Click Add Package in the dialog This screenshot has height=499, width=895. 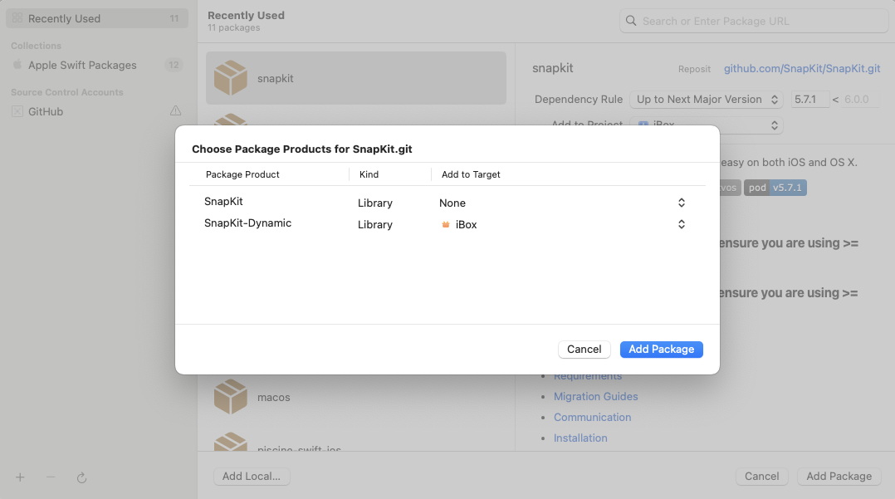[661, 350]
